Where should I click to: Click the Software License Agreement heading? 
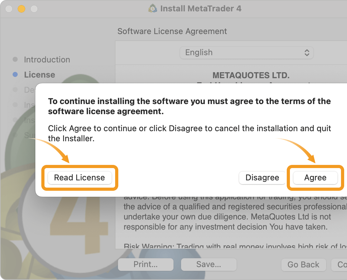click(172, 31)
